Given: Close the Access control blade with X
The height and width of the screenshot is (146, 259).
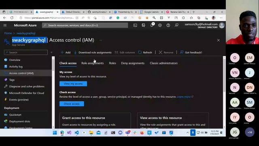Looking at the screenshot, I should [x=219, y=40].
